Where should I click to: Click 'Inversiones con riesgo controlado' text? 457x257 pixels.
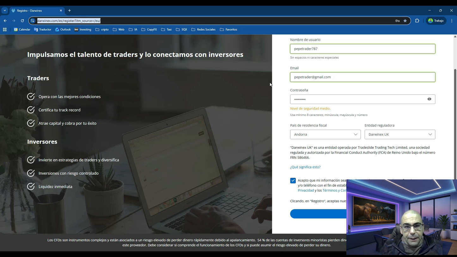pyautogui.click(x=69, y=173)
